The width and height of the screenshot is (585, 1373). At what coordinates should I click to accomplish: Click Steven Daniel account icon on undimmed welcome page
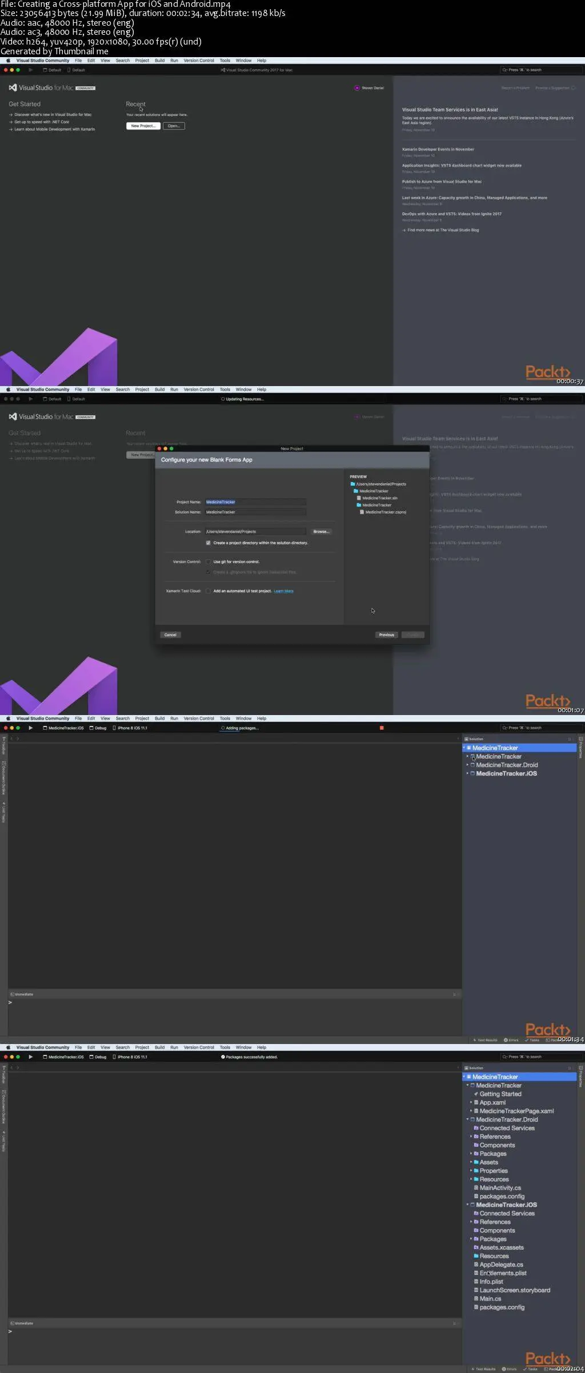(356, 88)
